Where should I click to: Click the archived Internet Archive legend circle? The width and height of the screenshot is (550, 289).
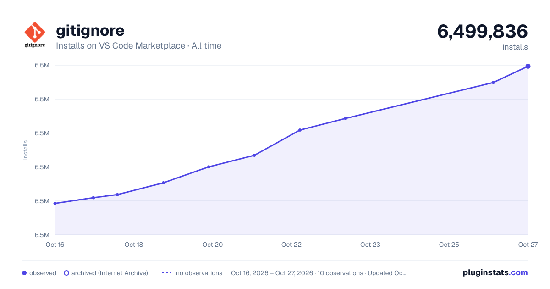click(66, 273)
